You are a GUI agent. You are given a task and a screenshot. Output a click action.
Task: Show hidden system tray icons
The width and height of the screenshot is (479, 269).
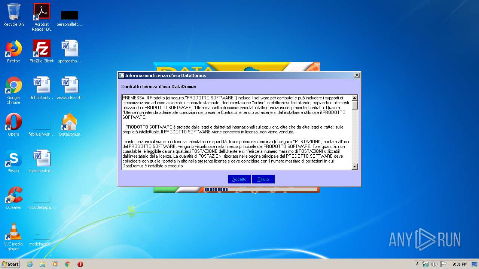pos(417,264)
